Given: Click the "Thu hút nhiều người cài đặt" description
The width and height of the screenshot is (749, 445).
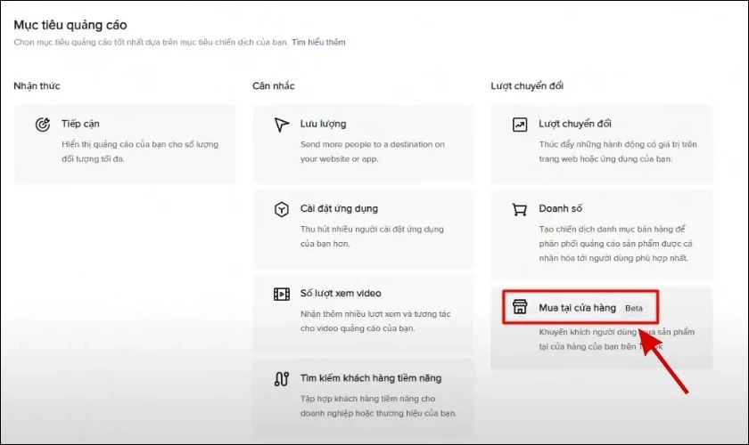Looking at the screenshot, I should pyautogui.click(x=372, y=236).
